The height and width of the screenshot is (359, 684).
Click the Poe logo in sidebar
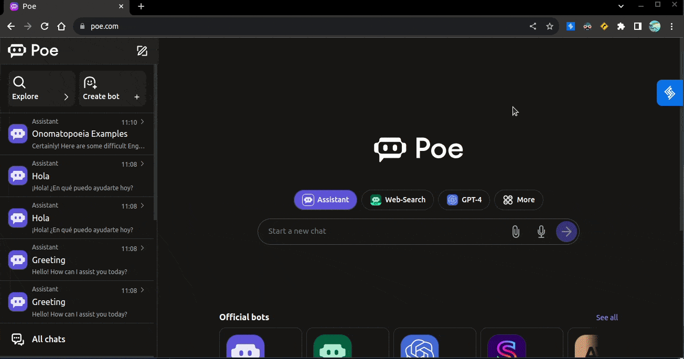click(33, 51)
